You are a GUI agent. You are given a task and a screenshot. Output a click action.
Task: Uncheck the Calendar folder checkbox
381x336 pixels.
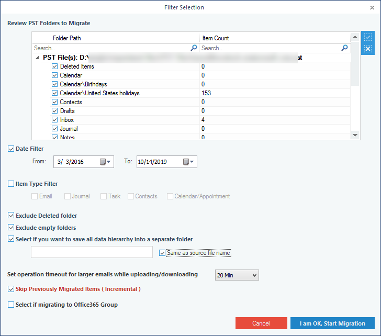(x=54, y=75)
